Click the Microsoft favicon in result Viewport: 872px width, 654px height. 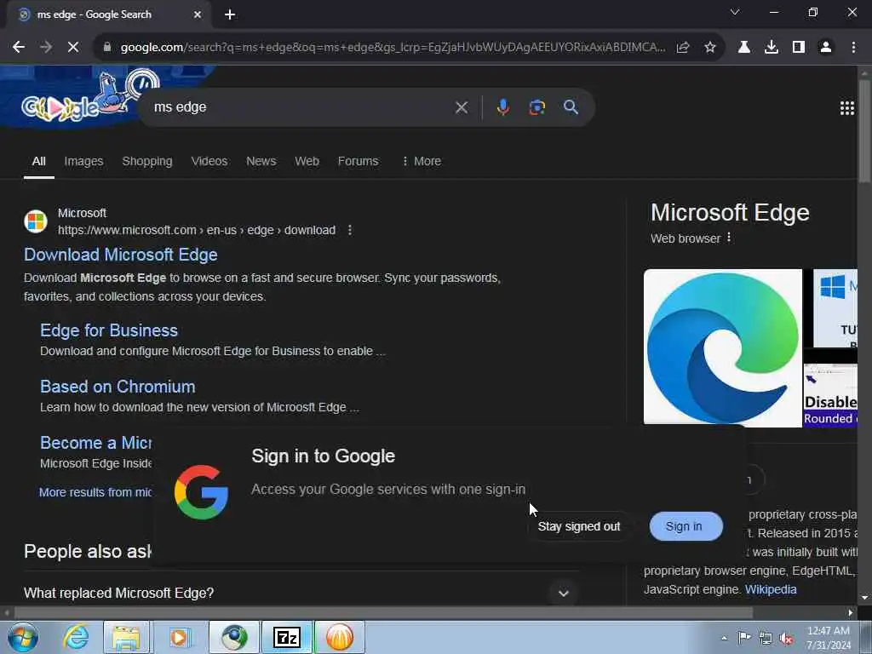tap(36, 221)
